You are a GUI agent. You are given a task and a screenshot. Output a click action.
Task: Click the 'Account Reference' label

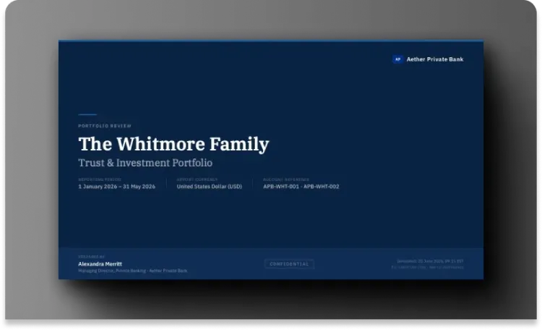coord(286,179)
